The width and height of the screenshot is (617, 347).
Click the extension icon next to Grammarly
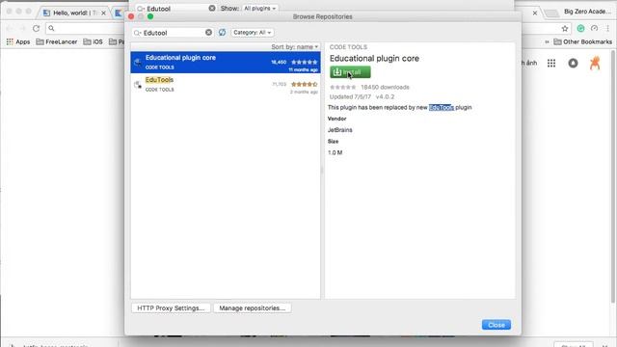pyautogui.click(x=594, y=28)
